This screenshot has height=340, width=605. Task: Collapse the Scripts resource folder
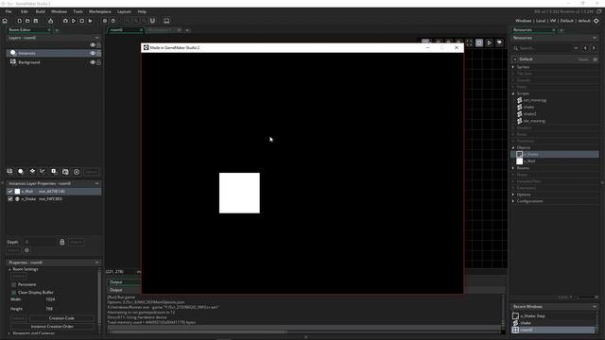click(x=513, y=93)
